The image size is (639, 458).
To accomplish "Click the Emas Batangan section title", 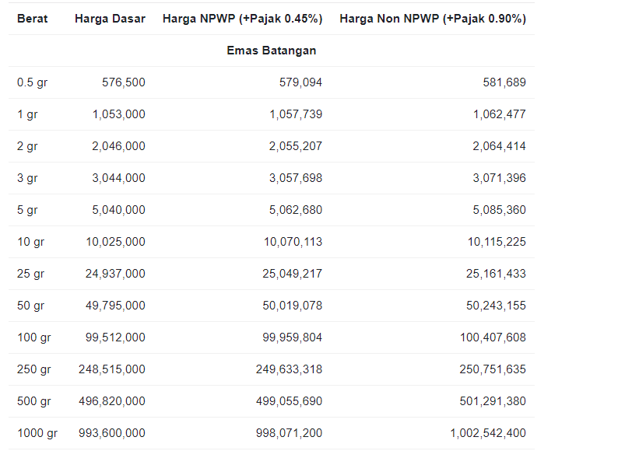I will click(272, 51).
